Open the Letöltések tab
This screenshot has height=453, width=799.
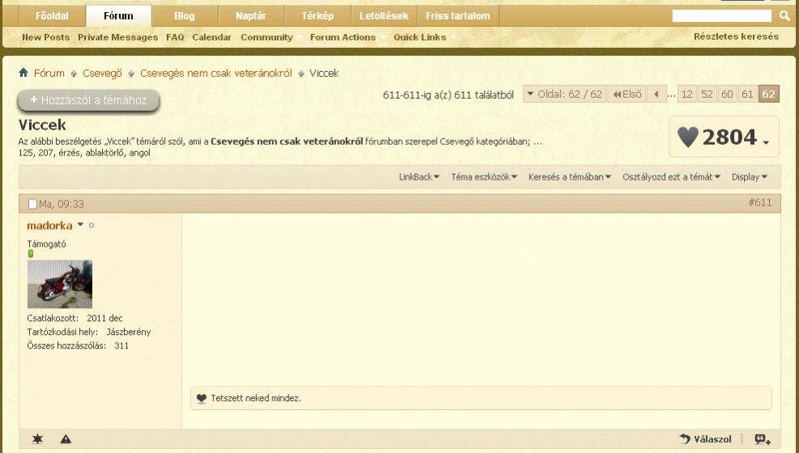385,16
